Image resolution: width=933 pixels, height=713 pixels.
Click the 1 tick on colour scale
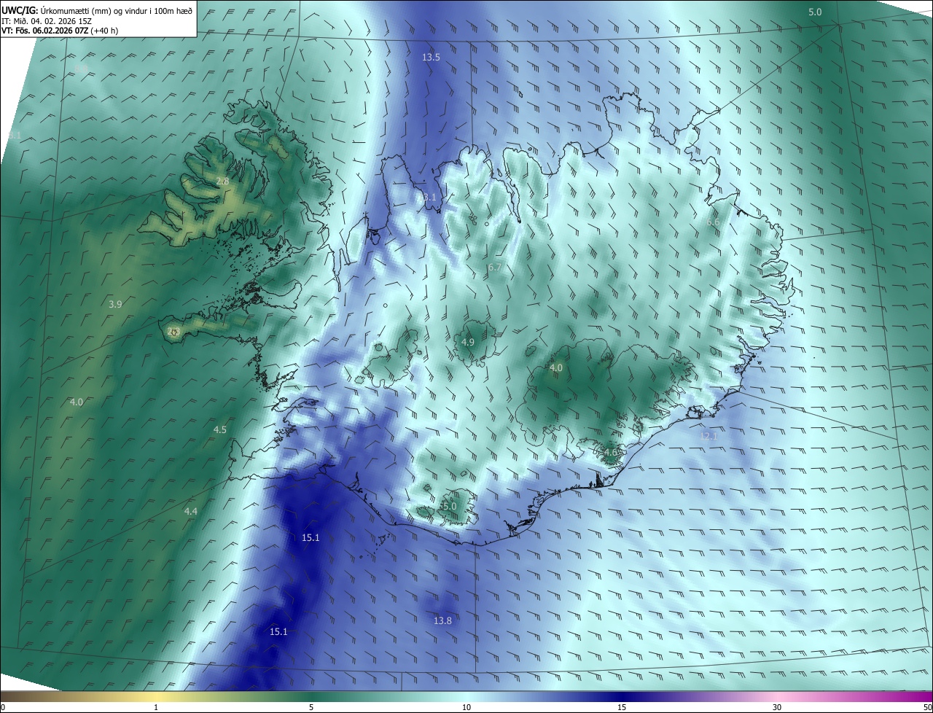pos(156,707)
